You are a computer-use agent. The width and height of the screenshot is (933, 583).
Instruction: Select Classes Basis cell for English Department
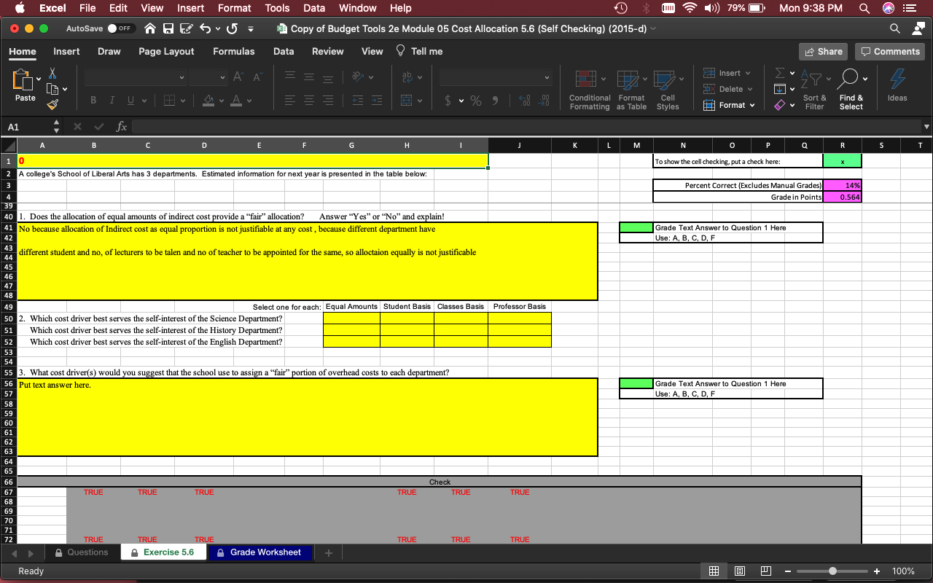click(461, 342)
